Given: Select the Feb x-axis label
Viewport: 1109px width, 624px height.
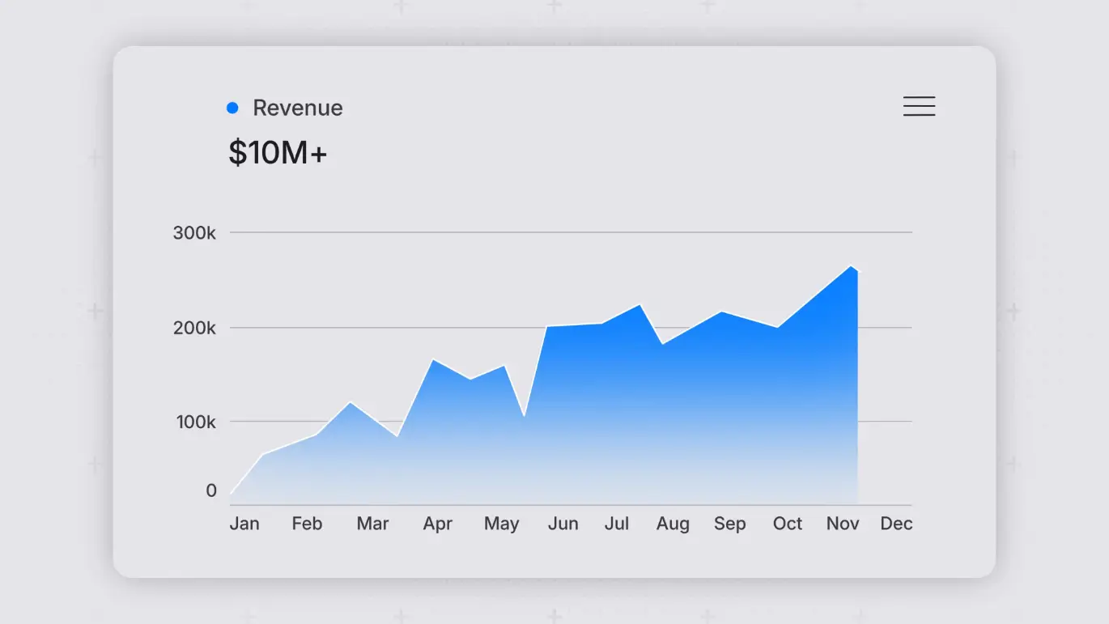Looking at the screenshot, I should point(307,524).
